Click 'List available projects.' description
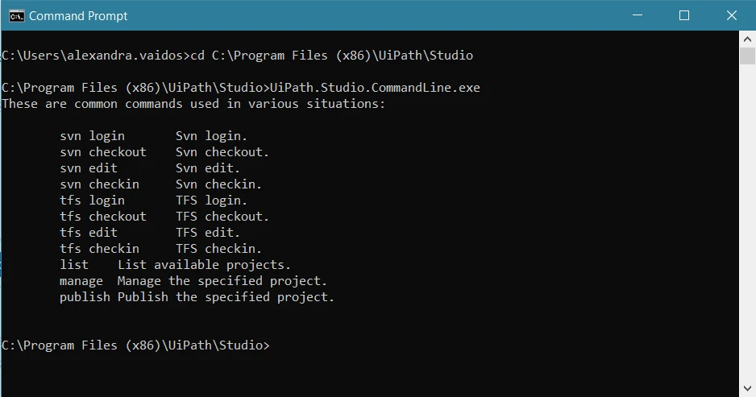 [205, 264]
